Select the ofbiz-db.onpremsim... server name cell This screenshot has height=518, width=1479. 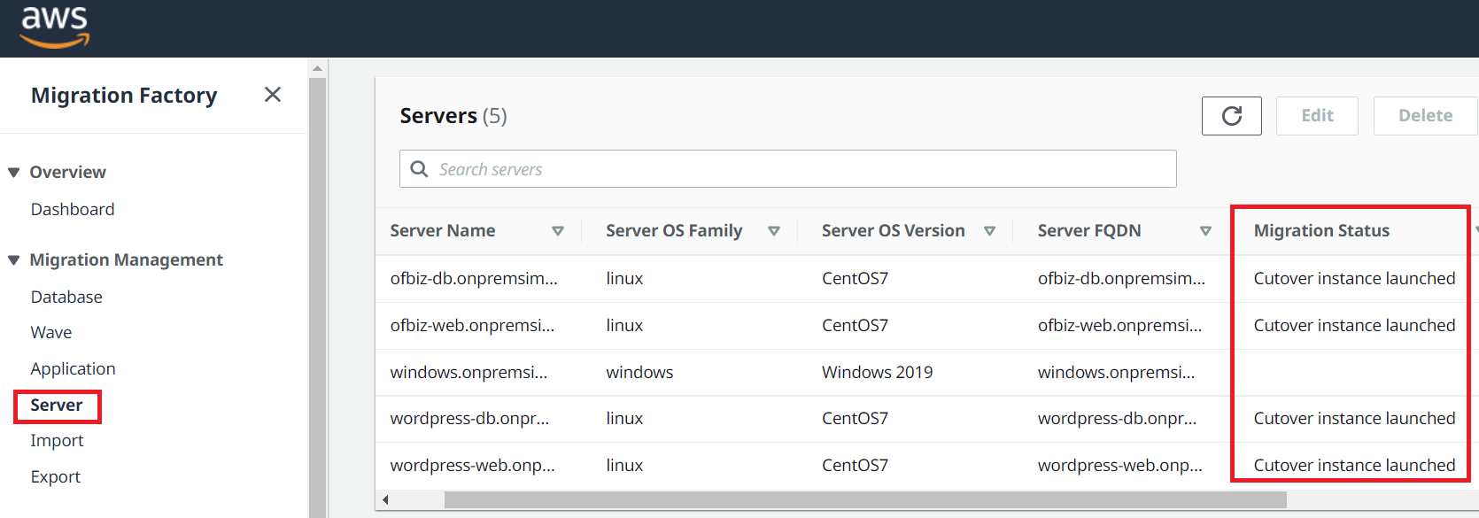474,278
